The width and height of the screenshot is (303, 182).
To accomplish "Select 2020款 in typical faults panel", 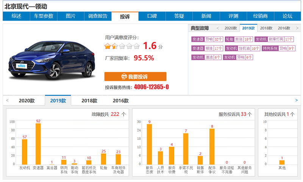I will pos(231,28).
